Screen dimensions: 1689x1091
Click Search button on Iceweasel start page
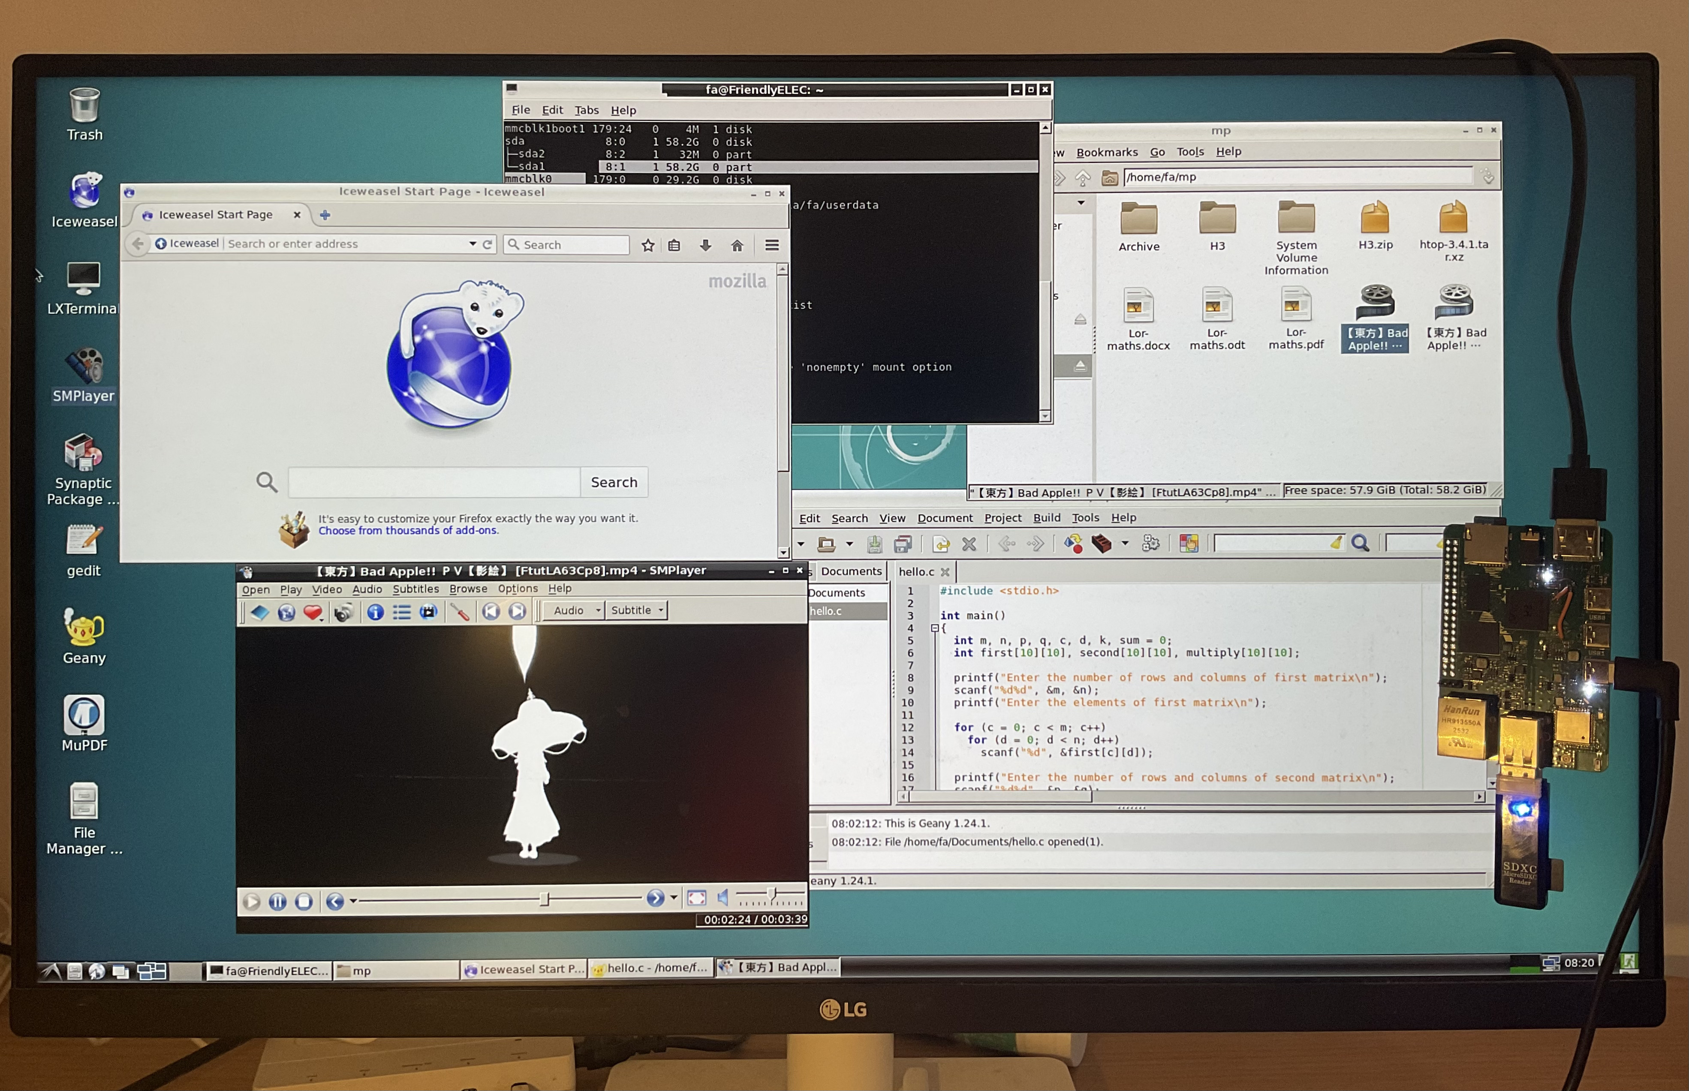[x=614, y=482]
